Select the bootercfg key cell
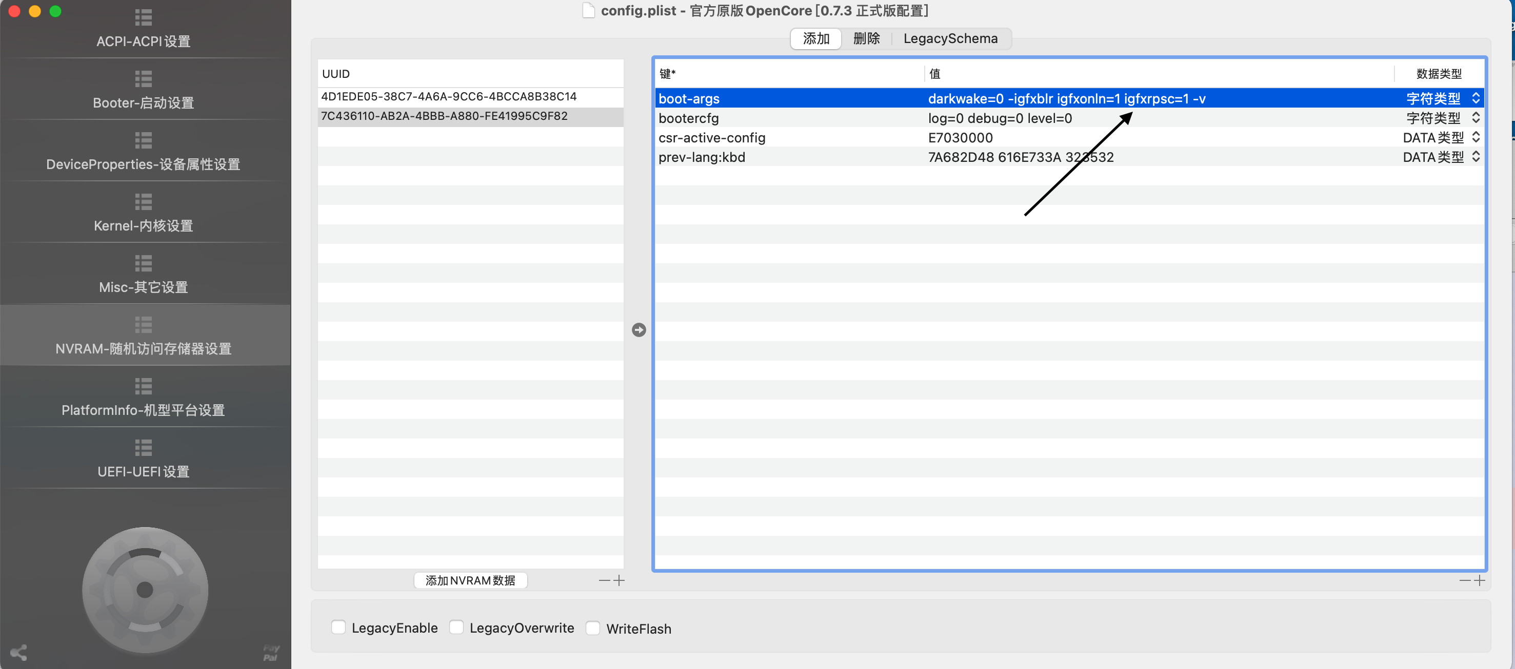 click(x=788, y=117)
